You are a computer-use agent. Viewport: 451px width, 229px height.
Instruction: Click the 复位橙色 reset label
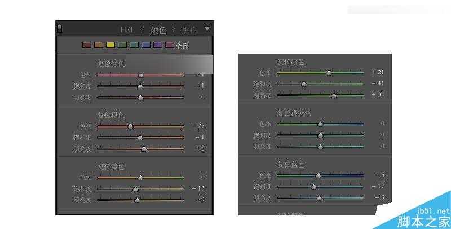[x=111, y=115]
